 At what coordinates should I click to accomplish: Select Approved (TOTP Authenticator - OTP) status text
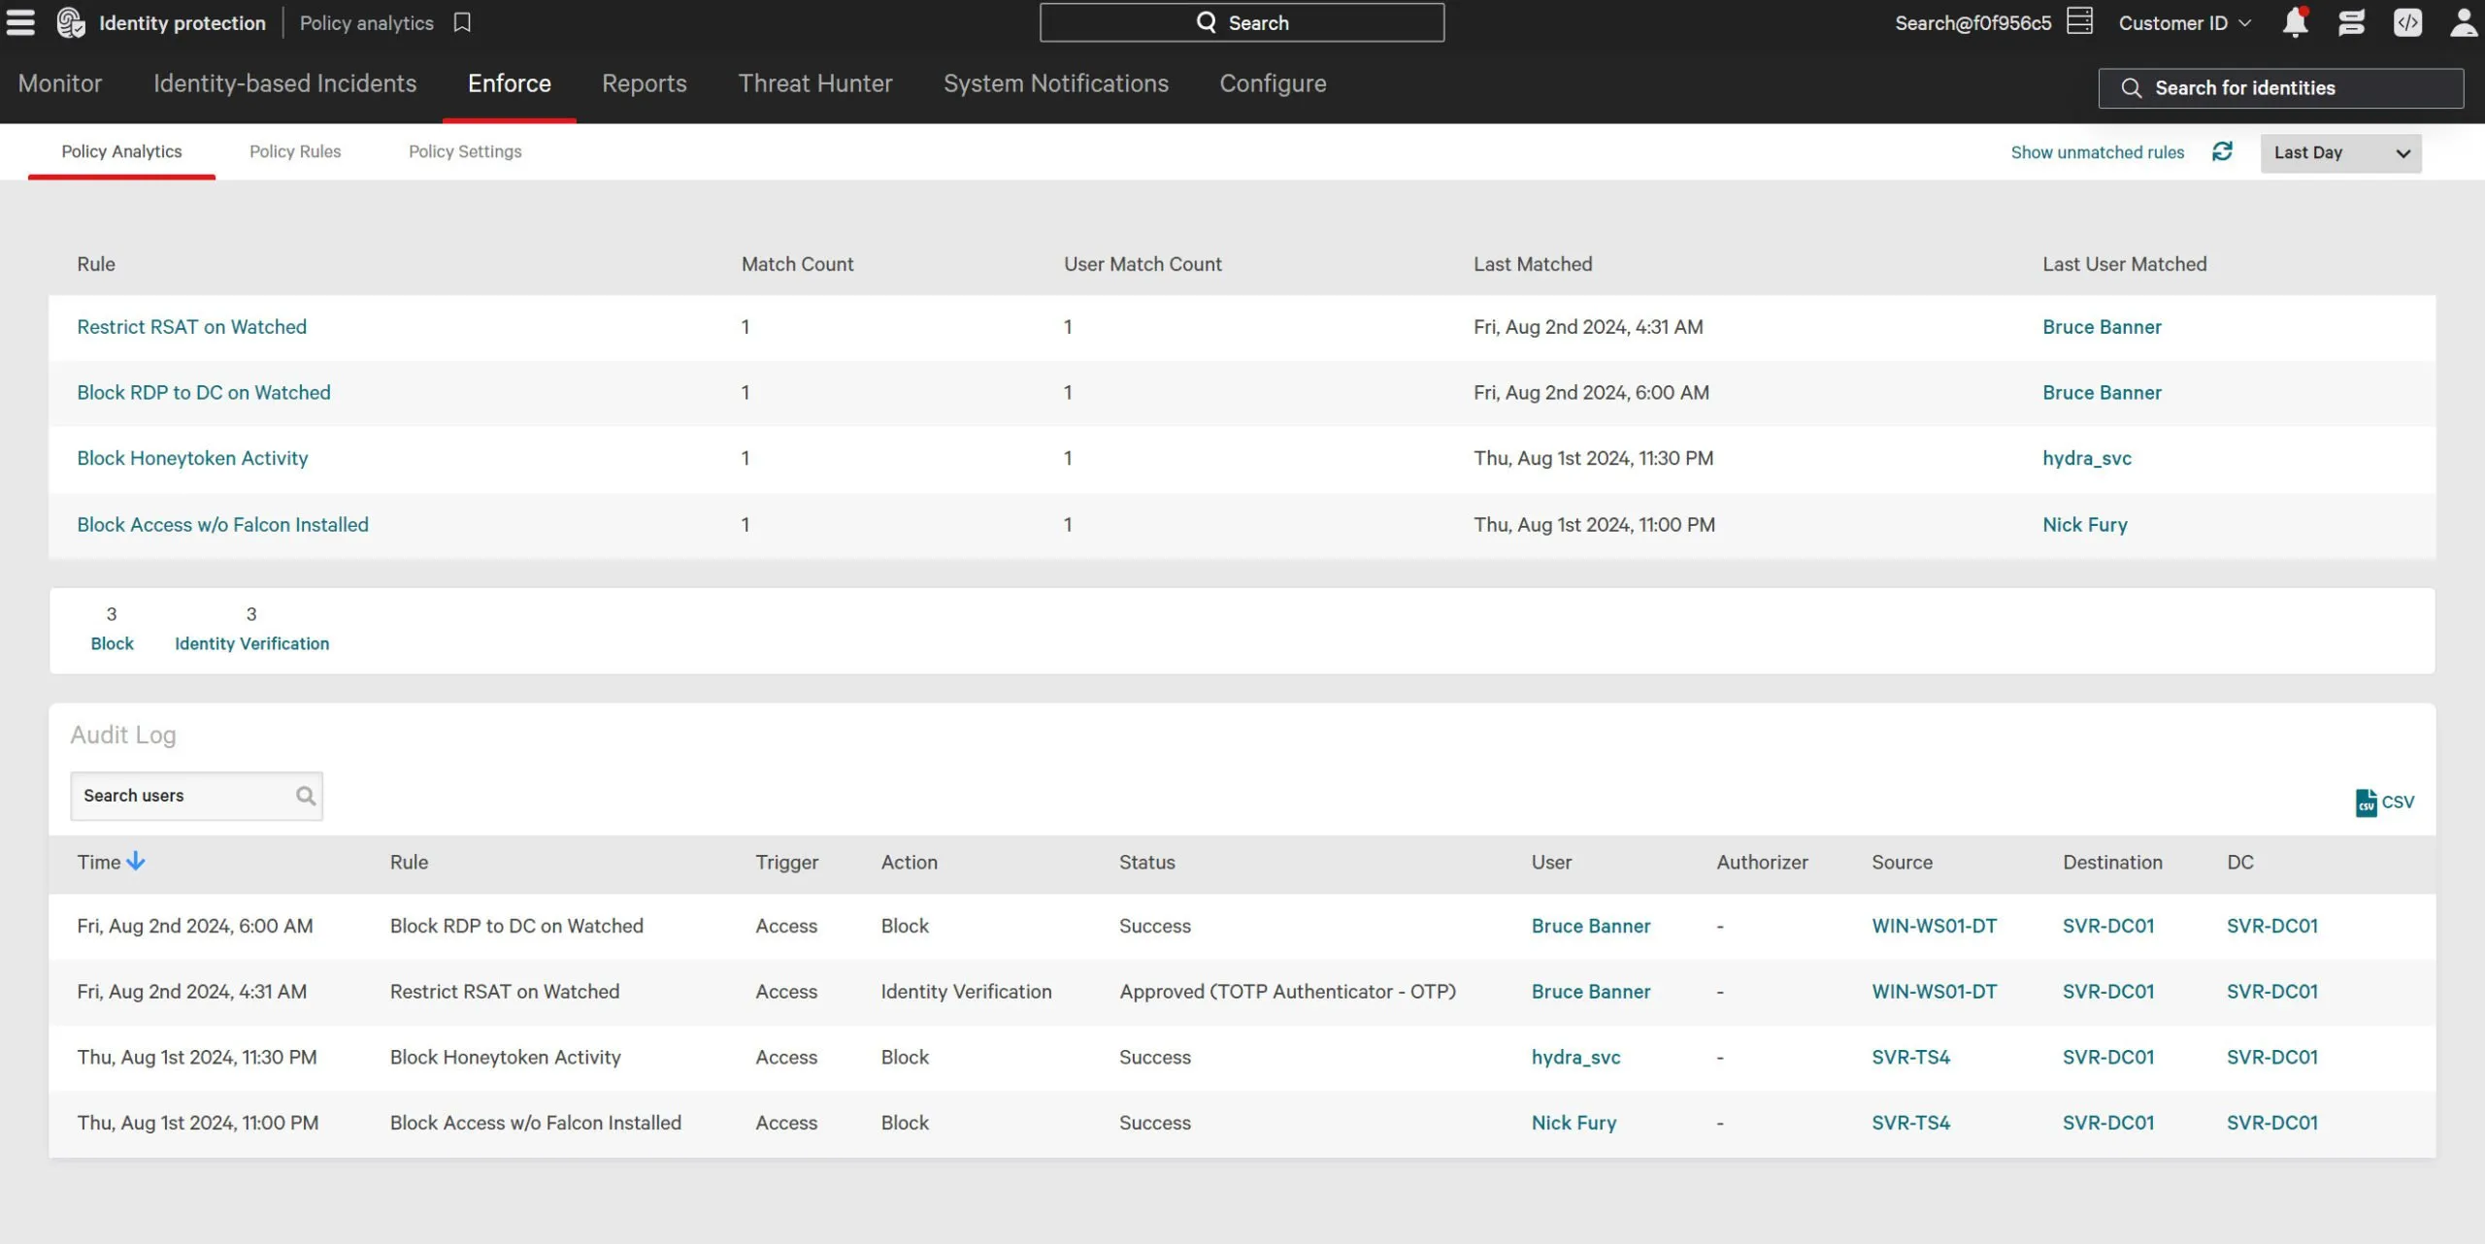point(1287,992)
